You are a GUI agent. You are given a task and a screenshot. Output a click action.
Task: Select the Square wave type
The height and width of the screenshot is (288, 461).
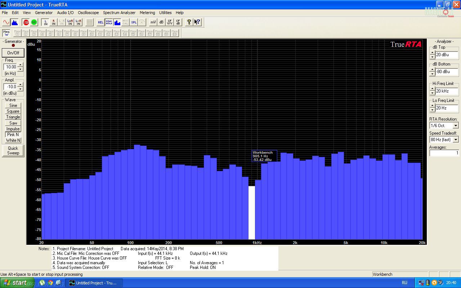point(13,111)
